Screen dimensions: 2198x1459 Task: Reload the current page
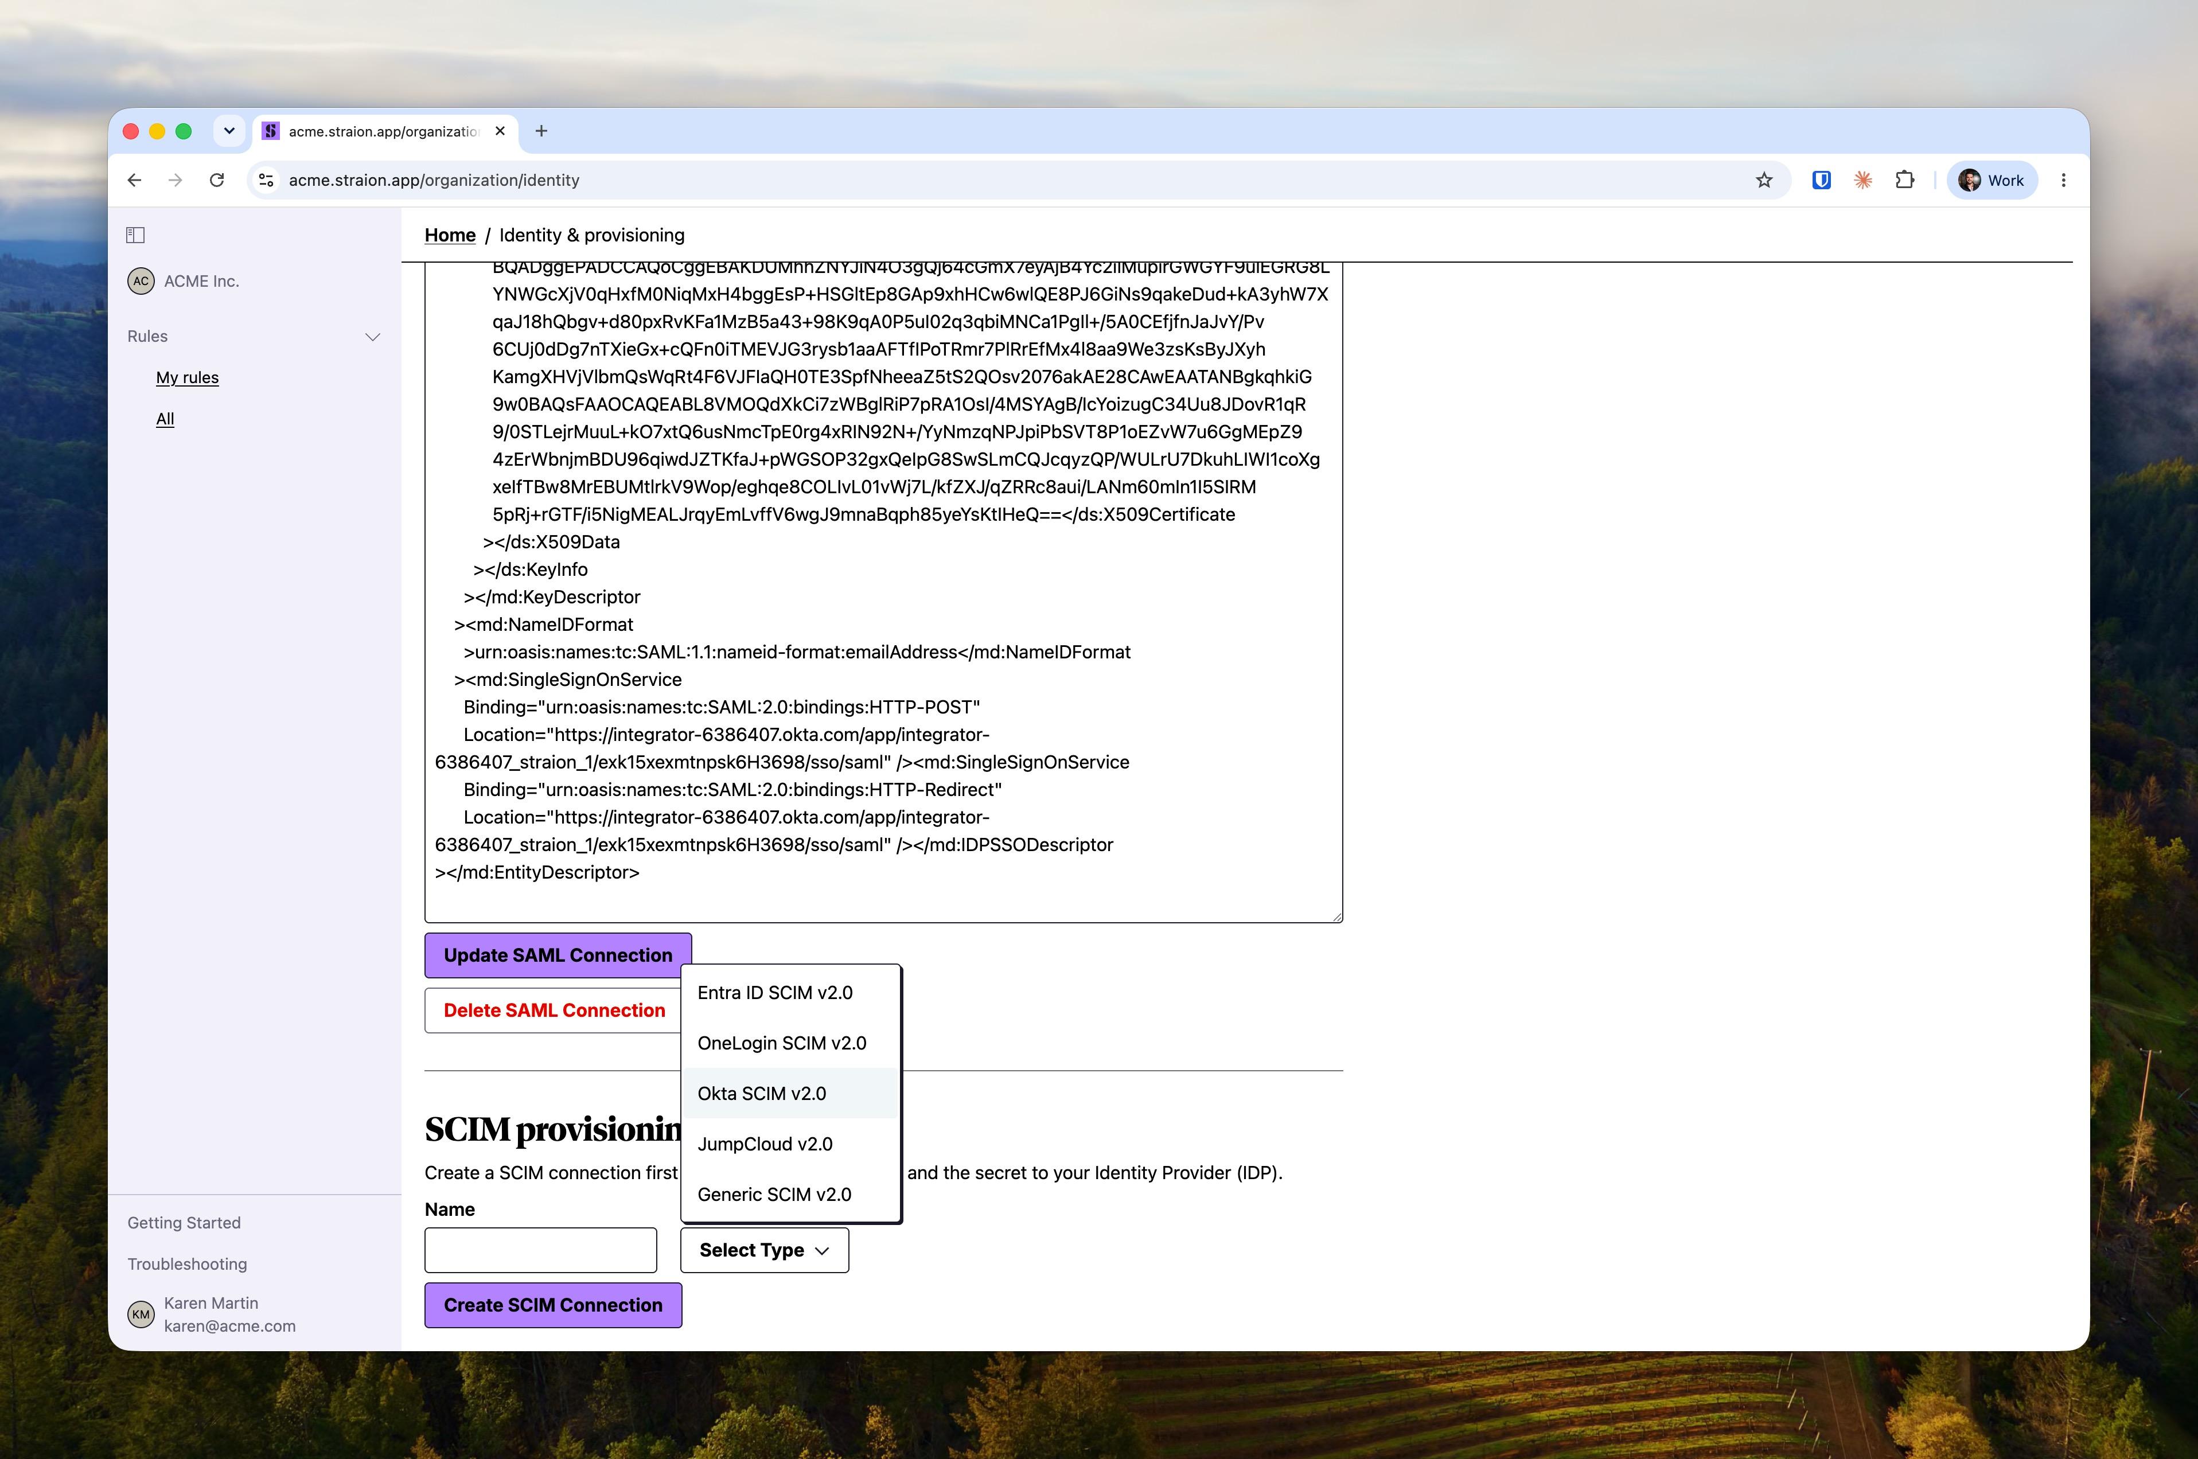217,181
